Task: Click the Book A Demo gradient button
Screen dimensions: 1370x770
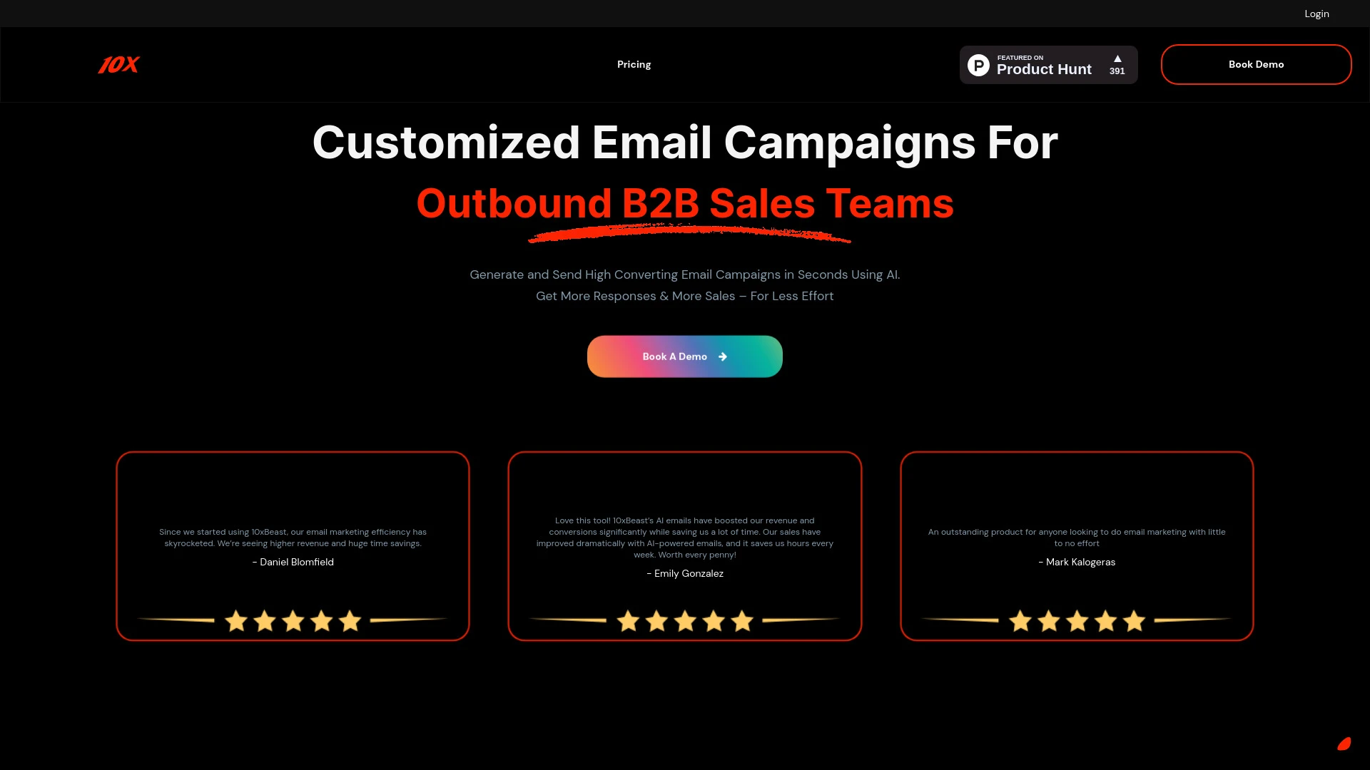Action: coord(684,355)
